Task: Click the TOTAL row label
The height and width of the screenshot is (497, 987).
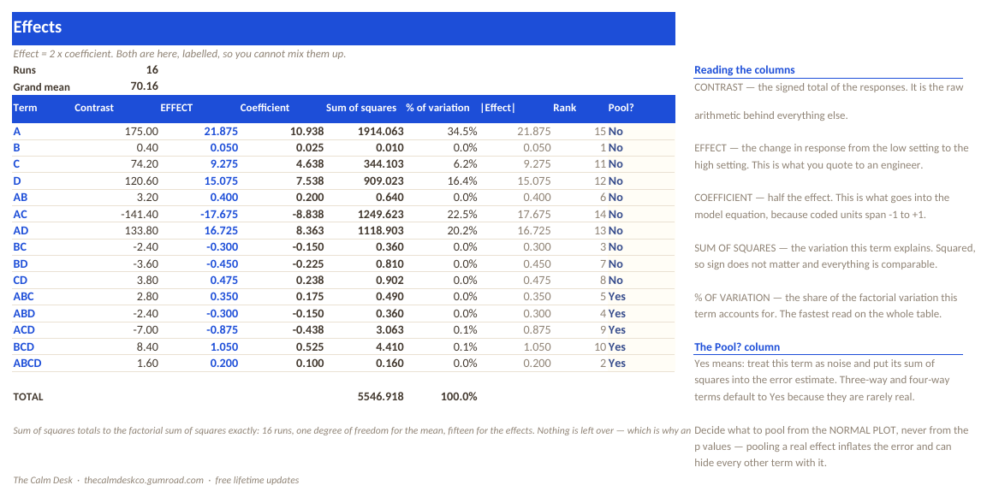Action: pos(28,397)
